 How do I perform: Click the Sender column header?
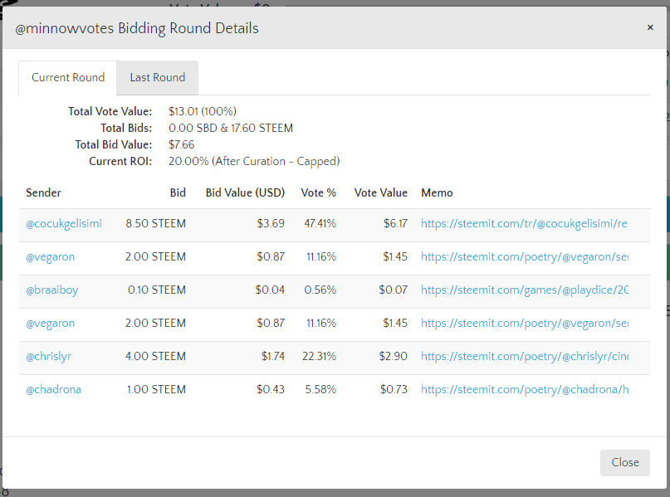pyautogui.click(x=44, y=192)
